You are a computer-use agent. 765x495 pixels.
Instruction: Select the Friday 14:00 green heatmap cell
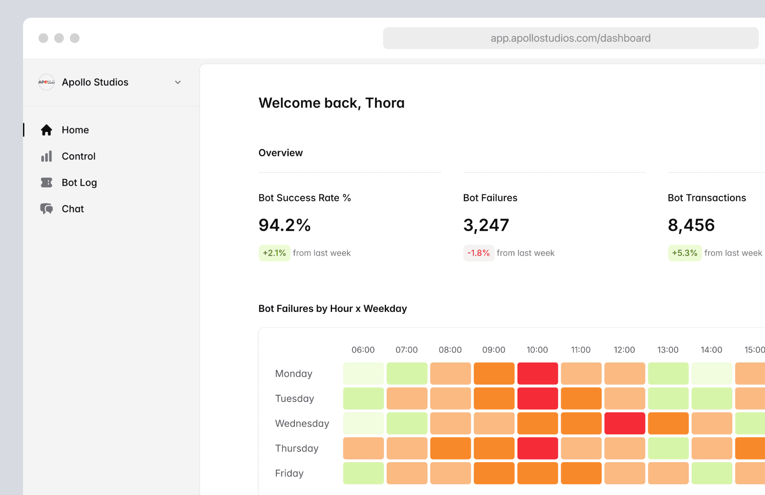[x=712, y=473]
